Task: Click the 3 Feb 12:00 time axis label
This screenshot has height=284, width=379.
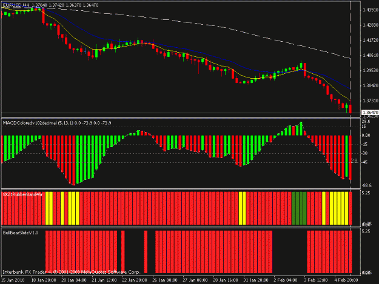Action: 316,280
